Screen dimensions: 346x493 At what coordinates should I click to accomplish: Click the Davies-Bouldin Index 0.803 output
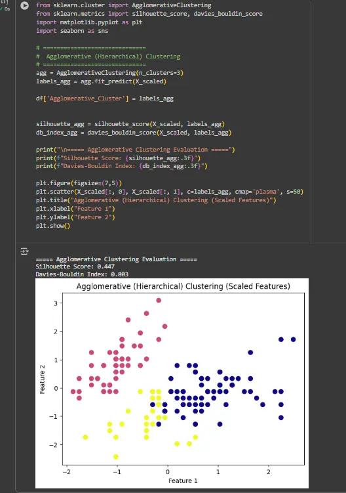tap(82, 274)
